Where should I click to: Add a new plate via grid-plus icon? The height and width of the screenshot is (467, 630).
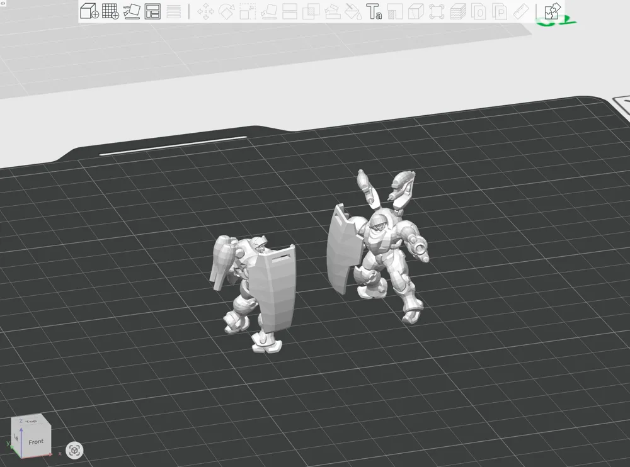tap(110, 11)
